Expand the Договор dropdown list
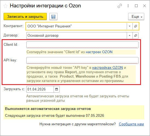Screen dimensions: 150x136 tap(130, 36)
